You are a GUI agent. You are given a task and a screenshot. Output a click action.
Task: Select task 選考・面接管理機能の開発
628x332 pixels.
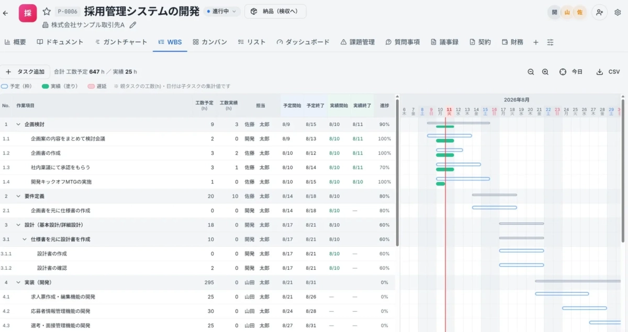coord(60,325)
